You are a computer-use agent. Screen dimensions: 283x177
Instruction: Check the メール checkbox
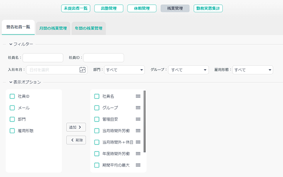point(12,108)
